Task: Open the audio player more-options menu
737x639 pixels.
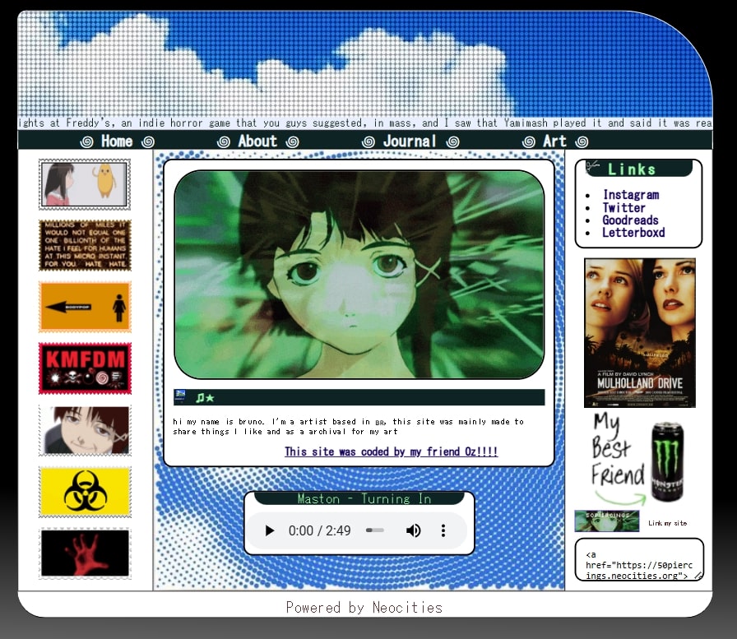Action: coord(443,531)
